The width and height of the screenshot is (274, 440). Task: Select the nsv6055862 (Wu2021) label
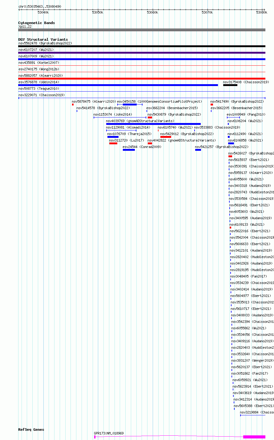pos(249,328)
